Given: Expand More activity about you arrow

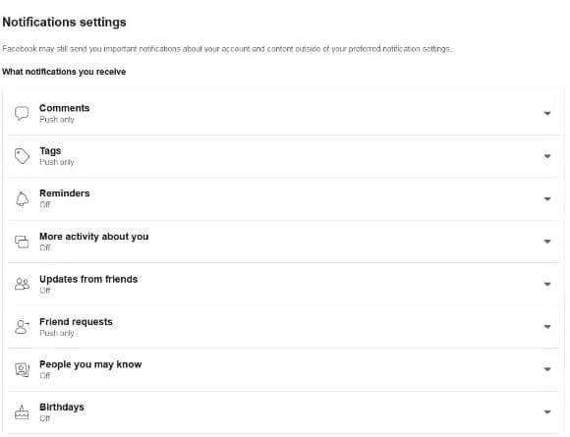Looking at the screenshot, I should click(547, 242).
